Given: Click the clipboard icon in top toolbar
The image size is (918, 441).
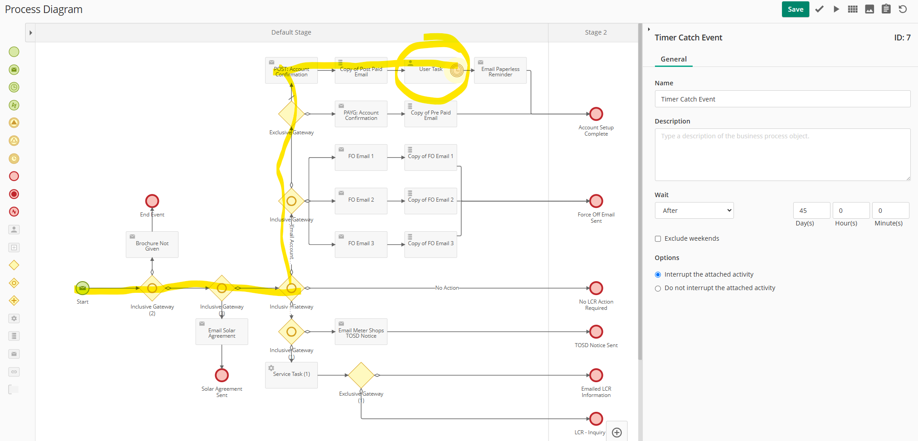Looking at the screenshot, I should tap(886, 9).
